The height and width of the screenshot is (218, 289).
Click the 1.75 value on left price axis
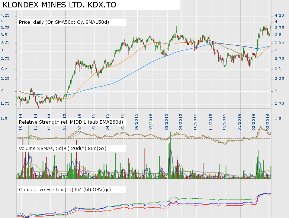[x=5, y=104]
